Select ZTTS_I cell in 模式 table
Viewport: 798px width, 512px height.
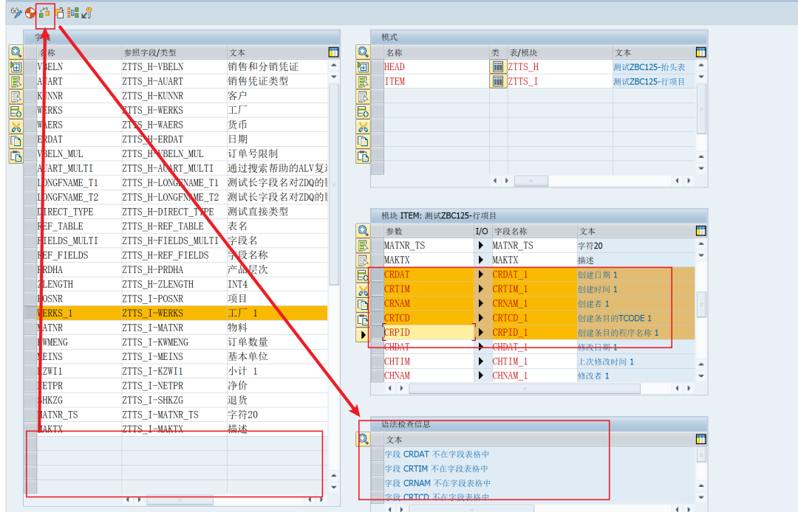560,81
